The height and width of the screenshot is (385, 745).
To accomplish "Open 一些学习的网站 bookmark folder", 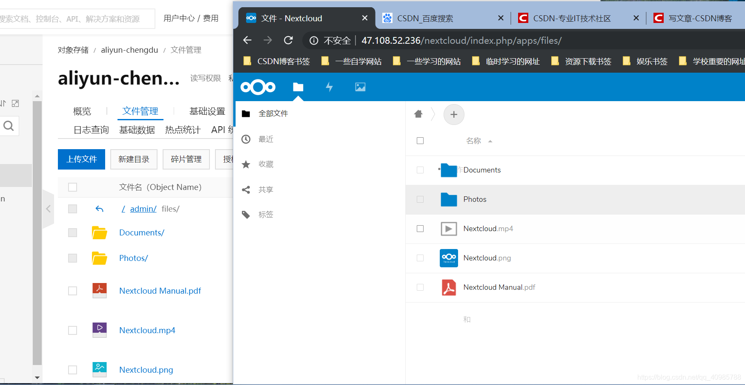I will click(427, 61).
